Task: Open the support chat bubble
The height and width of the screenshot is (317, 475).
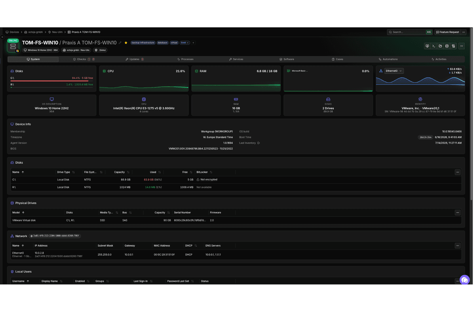Action: 465,280
